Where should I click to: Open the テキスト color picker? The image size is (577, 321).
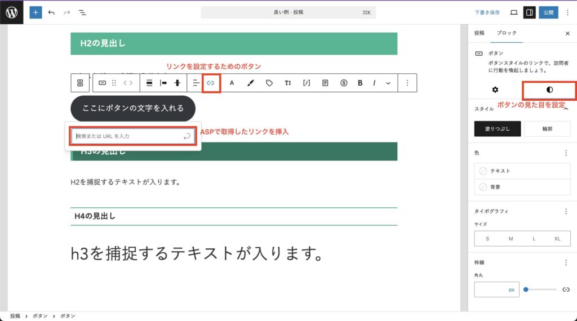click(x=522, y=171)
